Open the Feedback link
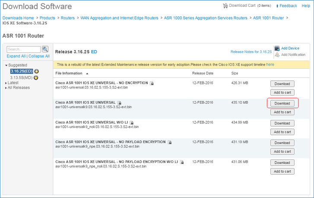 coord(288,6)
